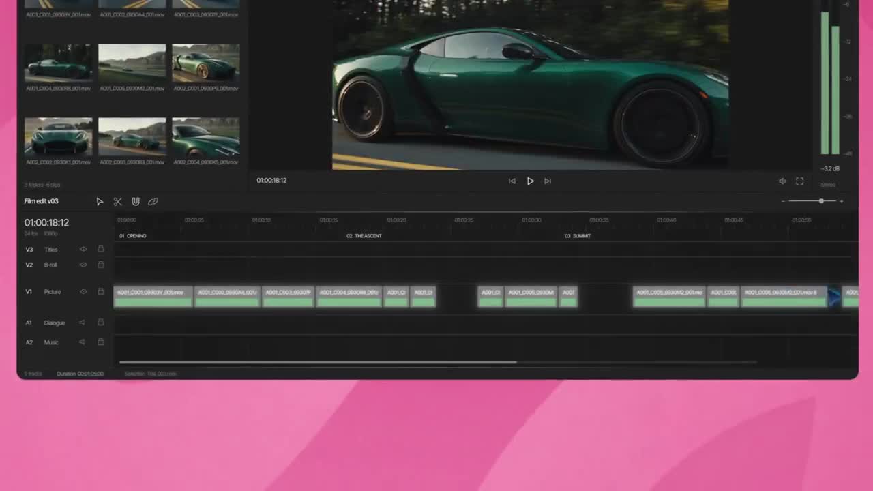Lock the V1 Picture track
Image resolution: width=873 pixels, height=491 pixels.
101,291
